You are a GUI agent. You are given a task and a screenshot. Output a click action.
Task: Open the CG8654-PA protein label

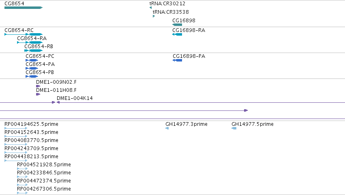[40, 64]
